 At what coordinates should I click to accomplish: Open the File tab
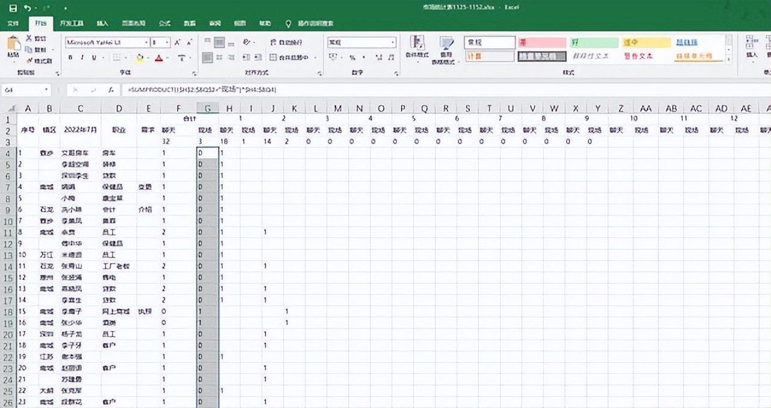tap(13, 23)
